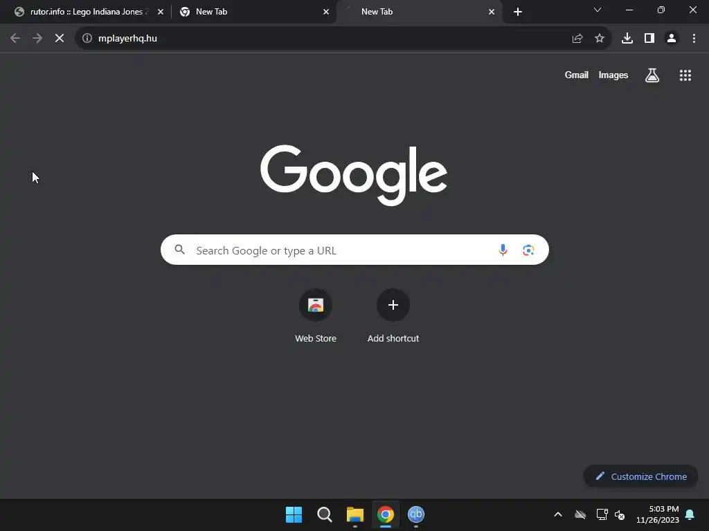Image resolution: width=709 pixels, height=531 pixels.
Task: Click Add shortcut button
Action: [393, 317]
